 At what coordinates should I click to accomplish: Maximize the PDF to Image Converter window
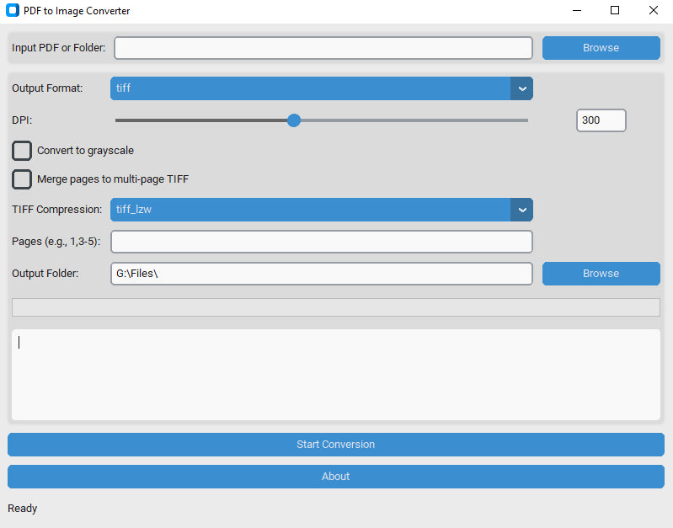(615, 10)
